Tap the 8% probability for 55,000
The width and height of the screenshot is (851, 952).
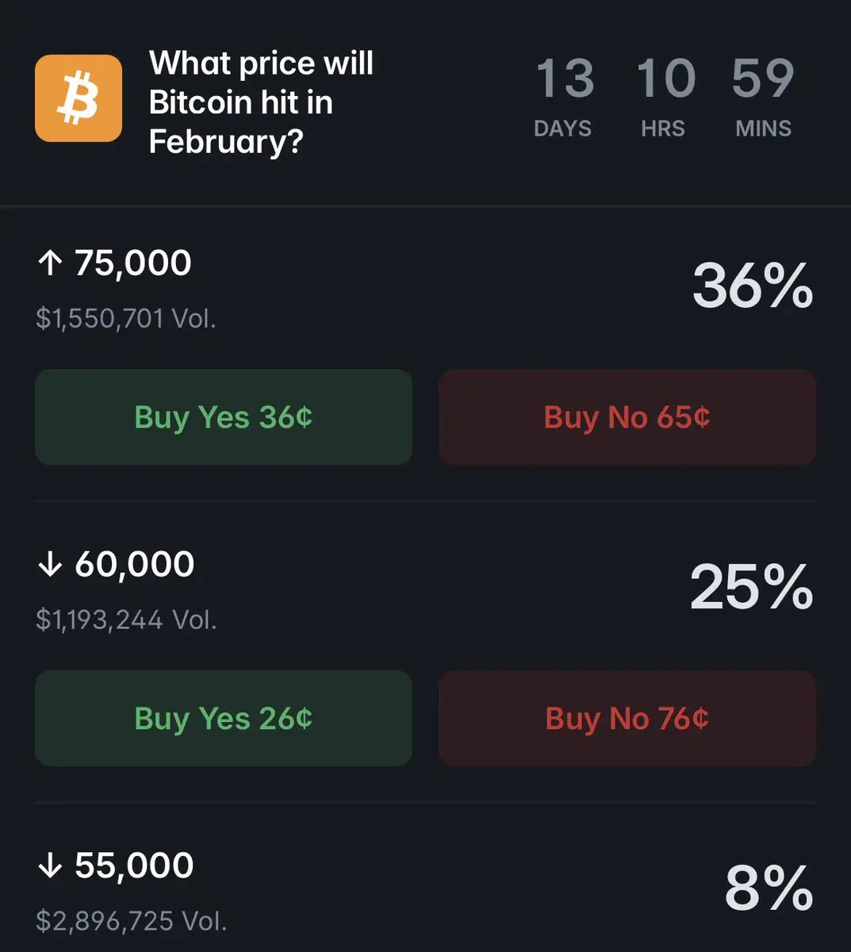[768, 889]
